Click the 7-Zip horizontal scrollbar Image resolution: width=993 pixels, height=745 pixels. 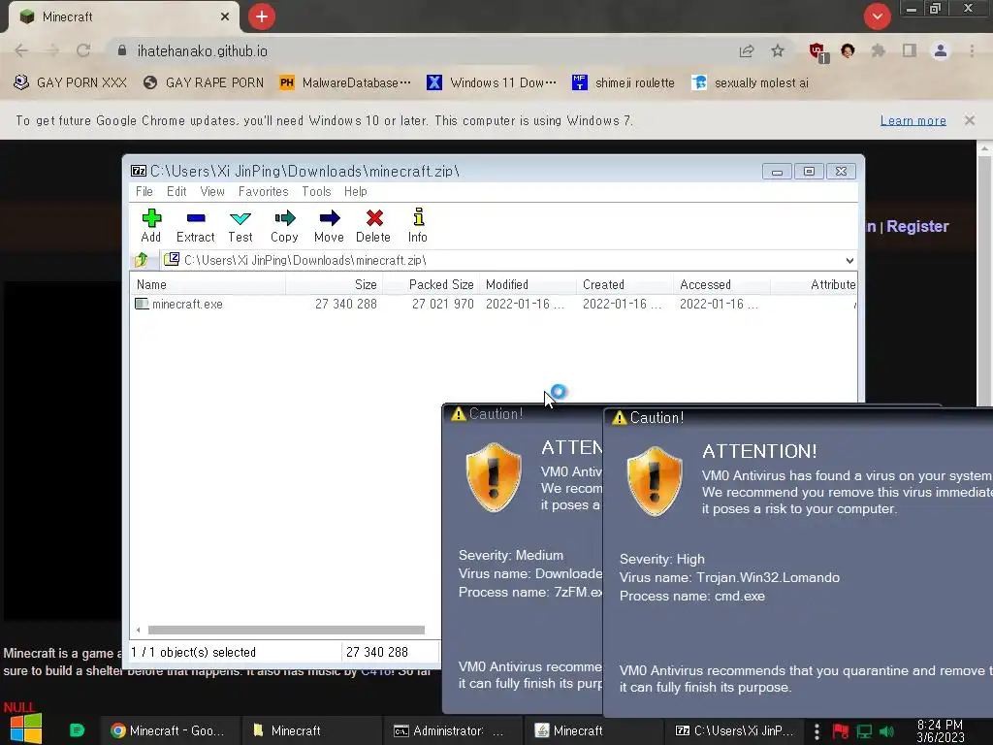click(286, 630)
